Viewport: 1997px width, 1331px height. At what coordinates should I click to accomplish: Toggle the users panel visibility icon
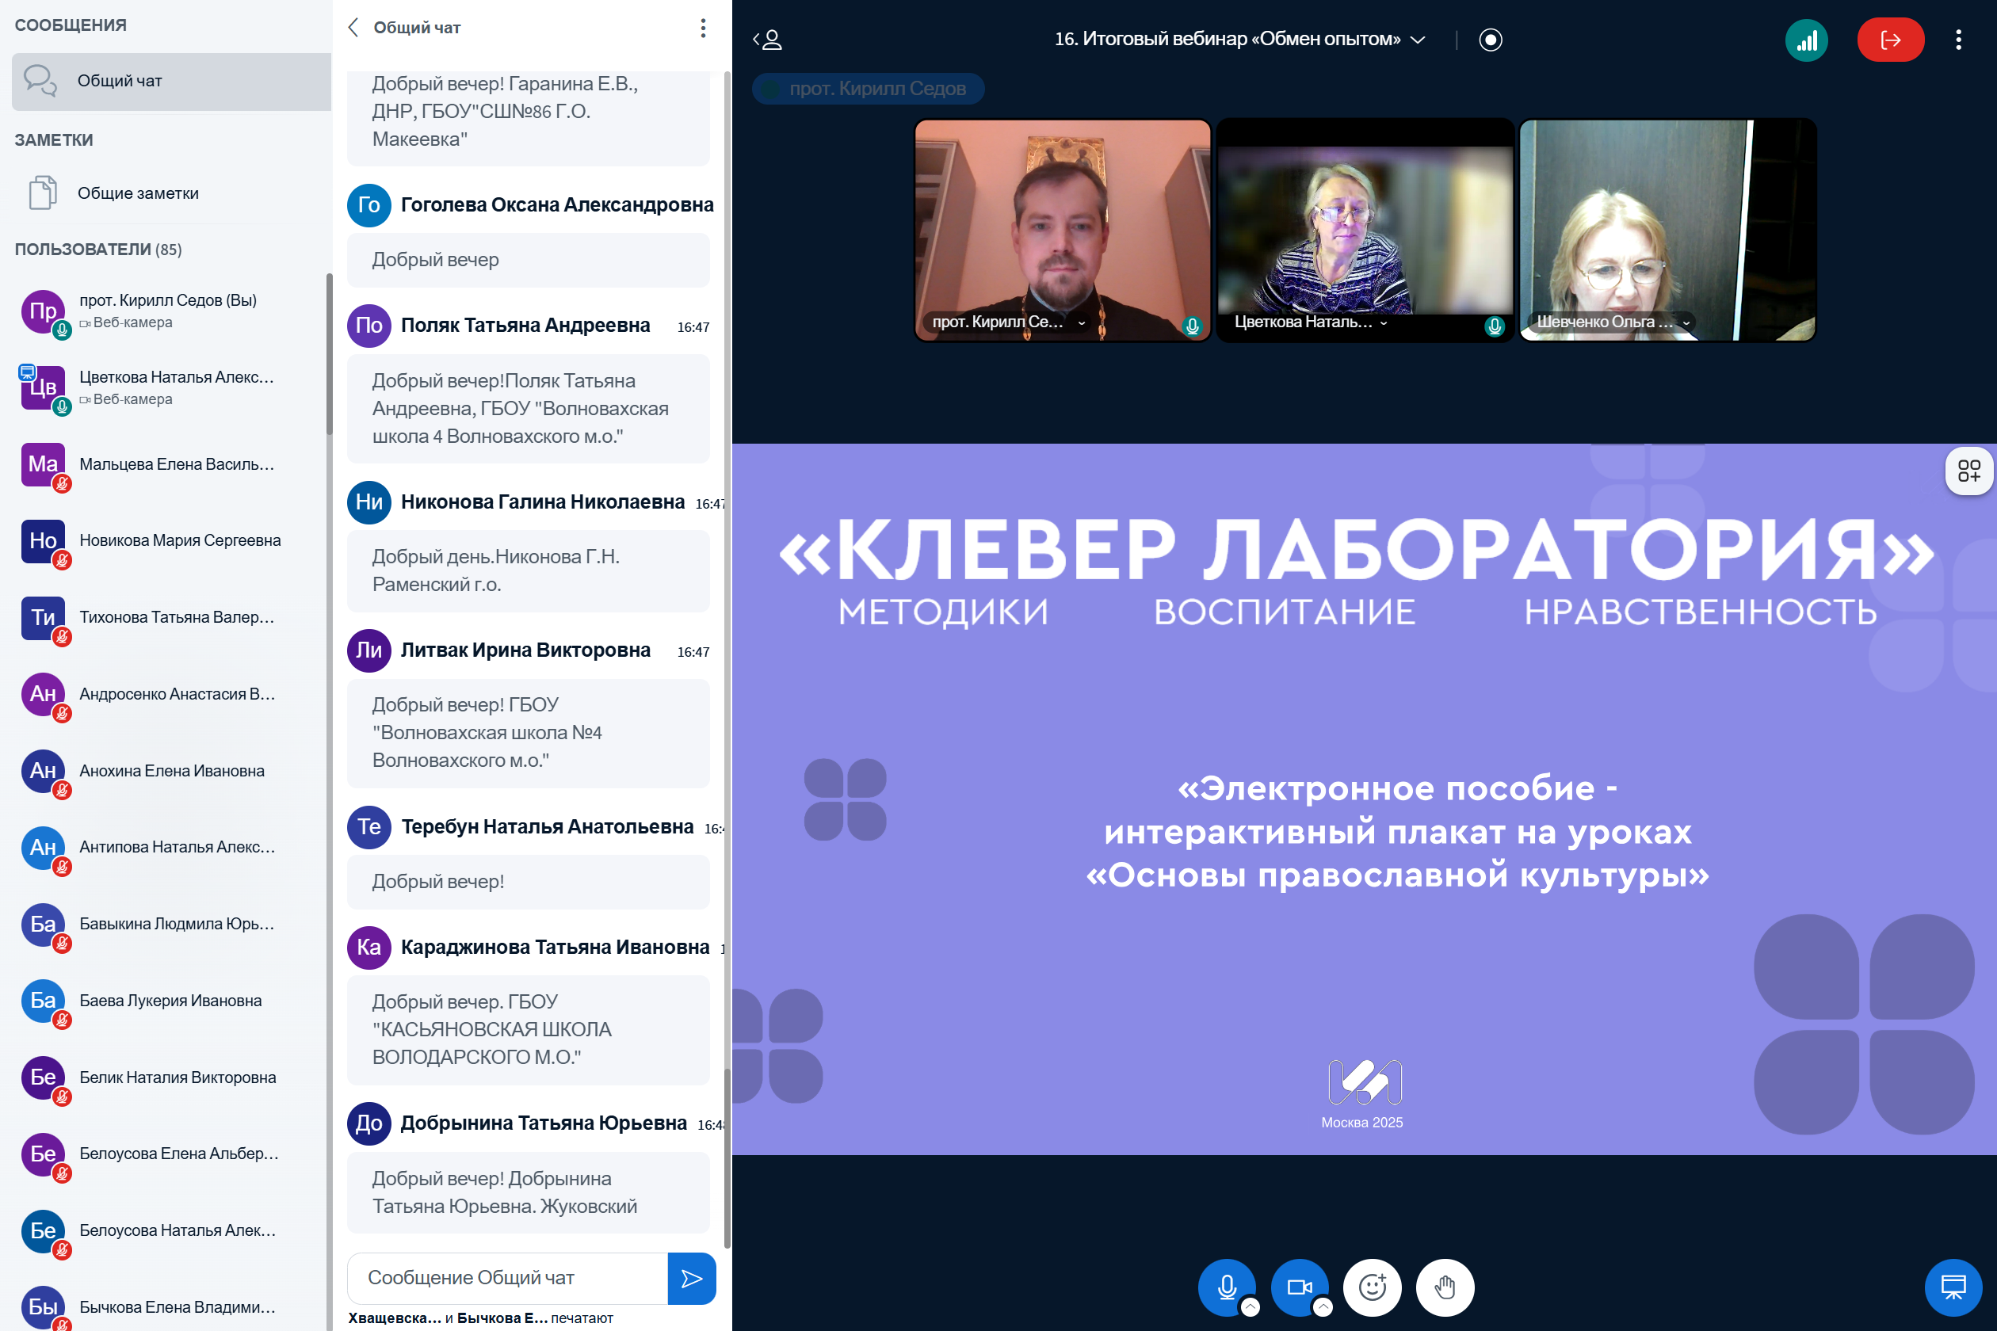tap(768, 40)
